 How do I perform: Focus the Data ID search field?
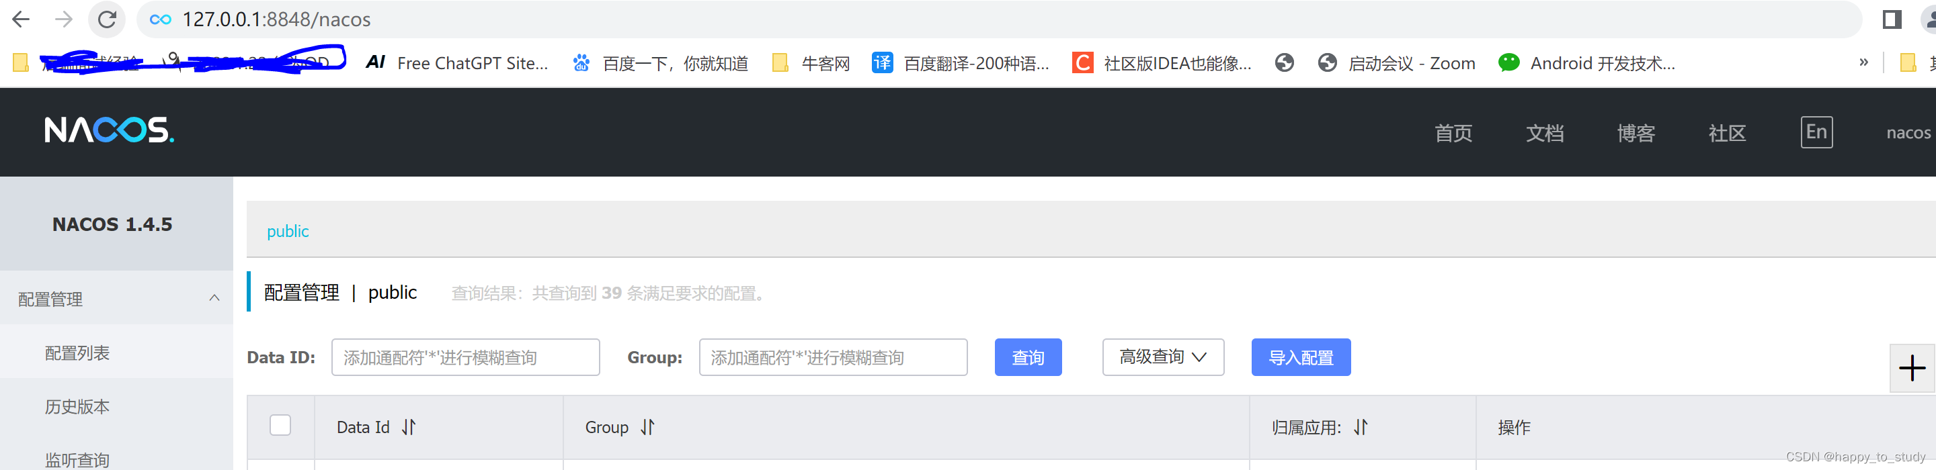pyautogui.click(x=465, y=357)
